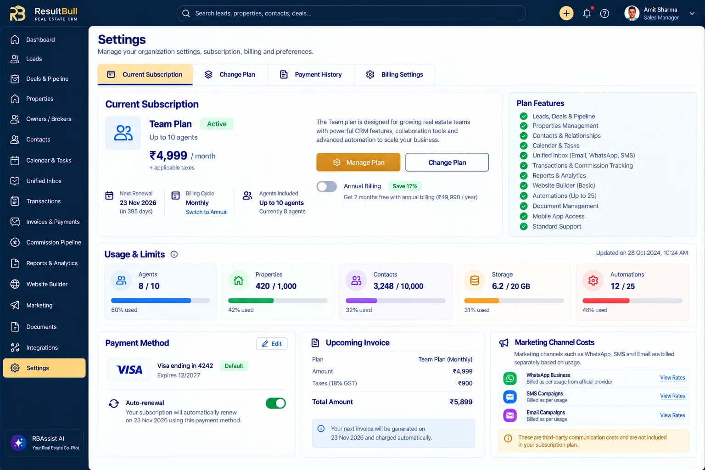The width and height of the screenshot is (705, 470).
Task: Click the Website Builder globe icon
Action: [x=15, y=284]
